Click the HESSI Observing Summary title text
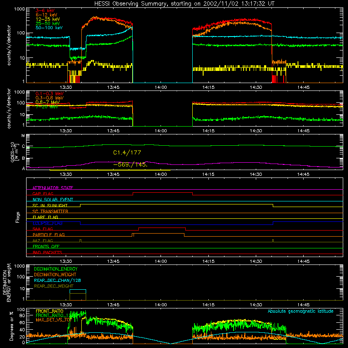Image resolution: width=348 pixels, height=348 pixels. click(x=184, y=4)
